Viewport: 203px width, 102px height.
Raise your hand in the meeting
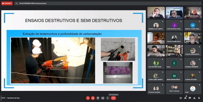(98, 98)
